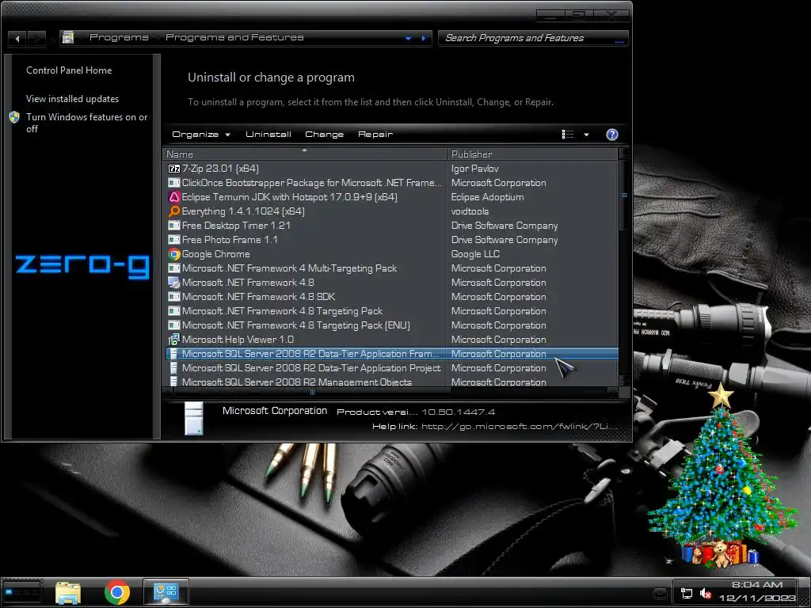811x608 pixels.
Task: Click the Google LLC publisher cell
Action: [x=475, y=254]
